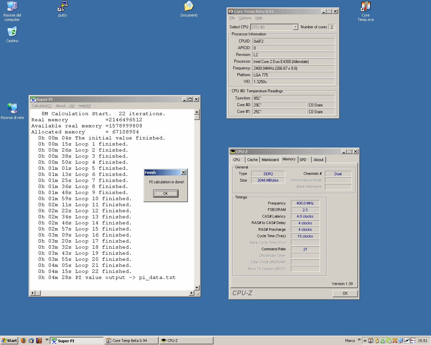This screenshot has width=431, height=345.
Task: Click Super PI vertical scrollbar up arrow
Action: 197,112
